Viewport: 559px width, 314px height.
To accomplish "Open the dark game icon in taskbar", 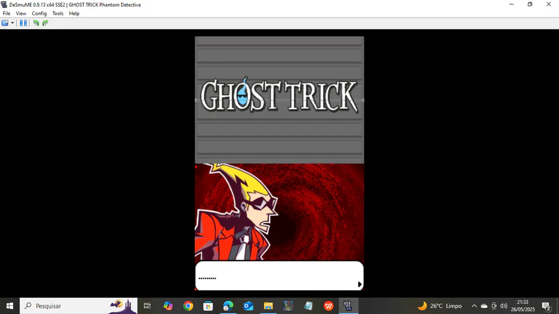I will (288, 306).
